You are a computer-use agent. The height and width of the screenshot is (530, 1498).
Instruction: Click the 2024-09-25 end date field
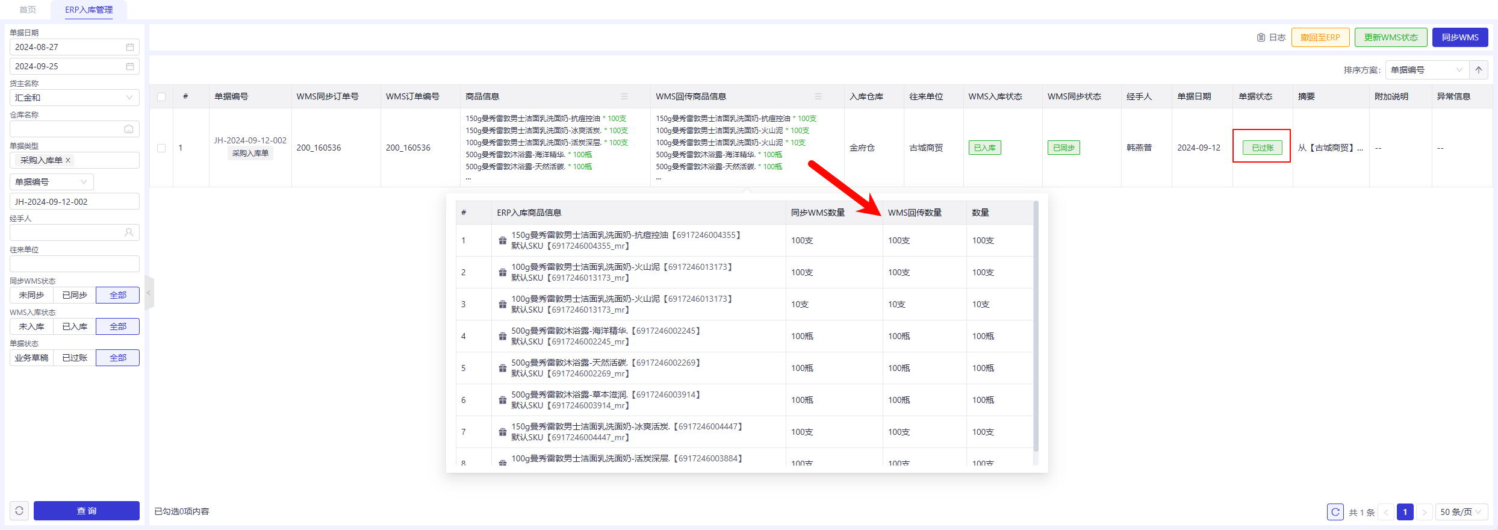tap(75, 66)
